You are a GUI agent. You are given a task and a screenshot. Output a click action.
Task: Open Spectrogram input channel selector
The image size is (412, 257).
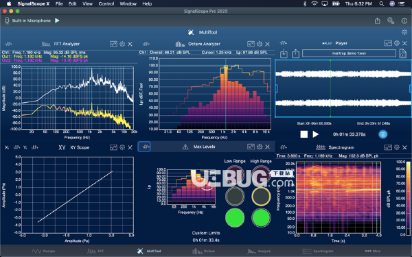coord(283,147)
